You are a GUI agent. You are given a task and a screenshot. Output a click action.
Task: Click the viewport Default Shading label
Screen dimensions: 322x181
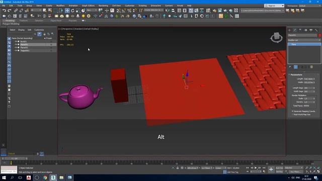tap(91, 29)
